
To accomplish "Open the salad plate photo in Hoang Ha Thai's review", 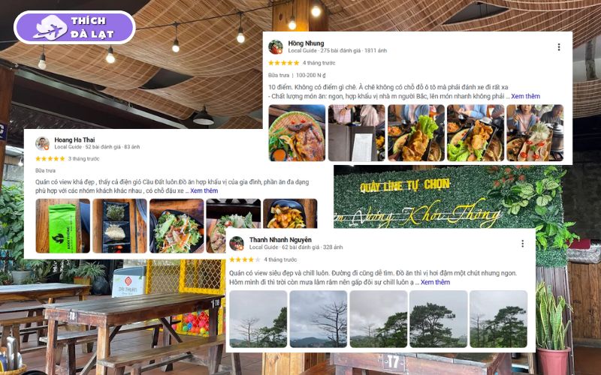I will [x=177, y=226].
